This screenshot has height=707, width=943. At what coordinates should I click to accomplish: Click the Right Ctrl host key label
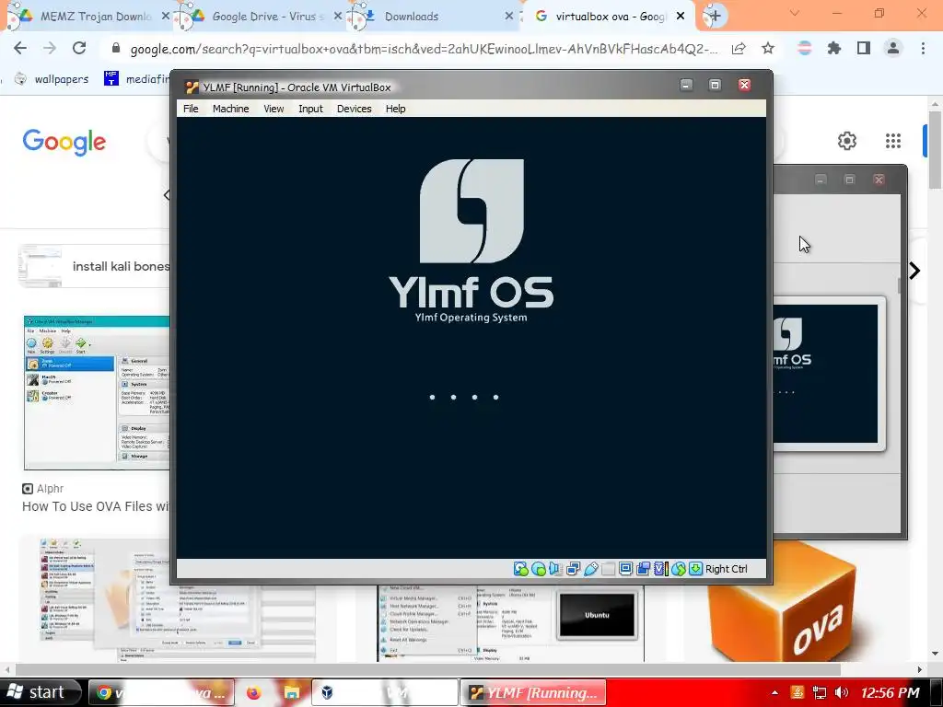(726, 569)
